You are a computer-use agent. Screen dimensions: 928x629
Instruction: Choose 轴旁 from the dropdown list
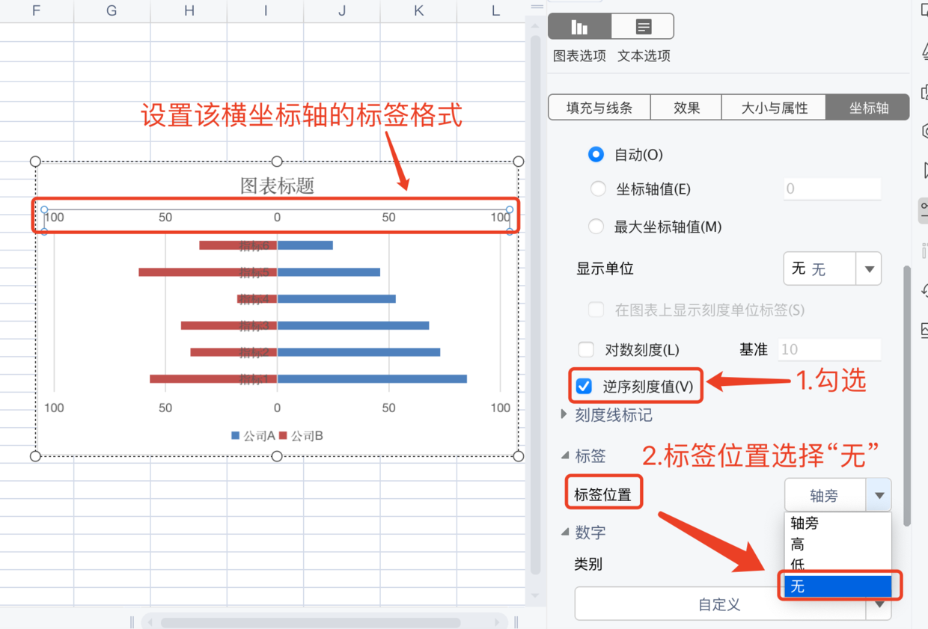point(837,524)
